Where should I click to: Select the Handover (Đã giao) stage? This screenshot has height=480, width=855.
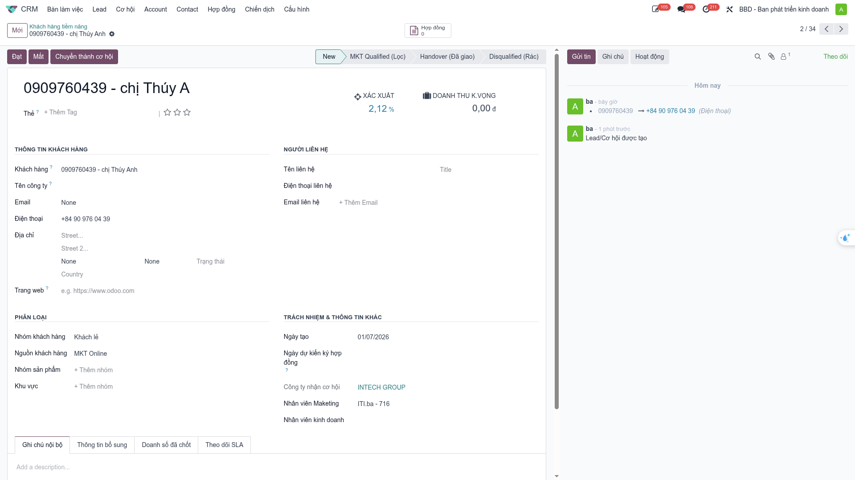click(x=447, y=57)
